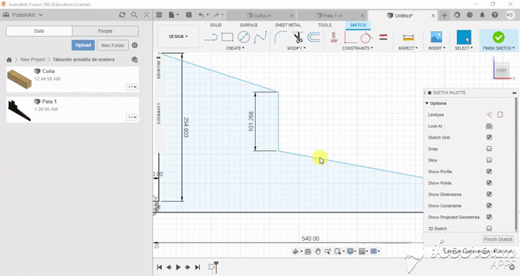
Task: Open the Help question mark
Action: pyautogui.click(x=495, y=15)
